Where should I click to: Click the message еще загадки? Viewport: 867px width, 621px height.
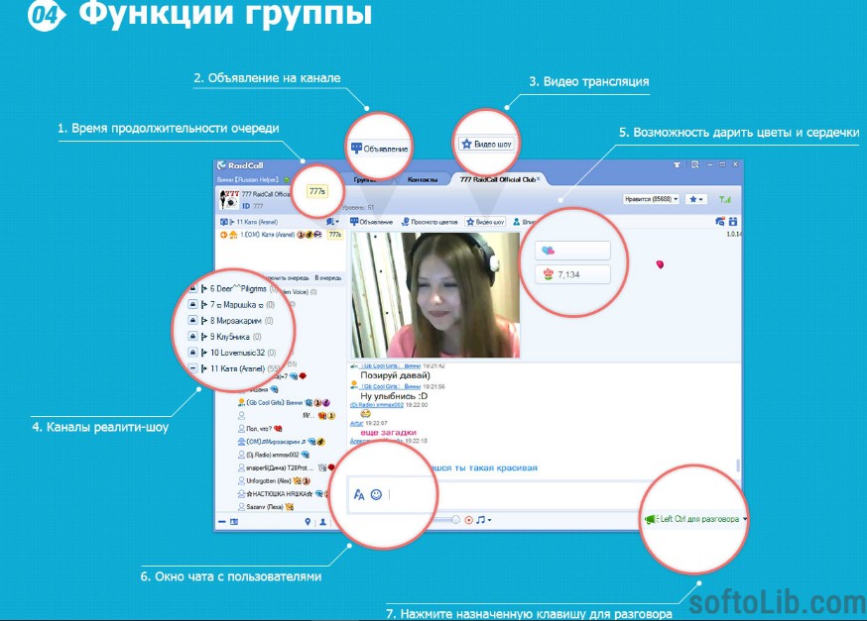(x=388, y=432)
